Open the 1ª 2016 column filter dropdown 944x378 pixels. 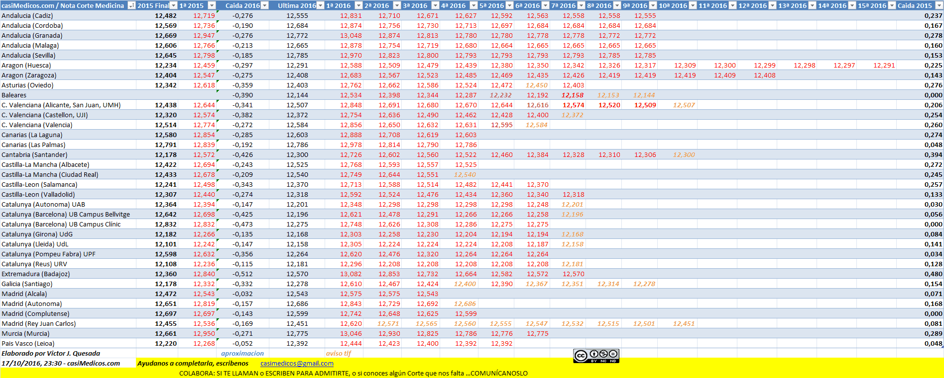pos(358,5)
